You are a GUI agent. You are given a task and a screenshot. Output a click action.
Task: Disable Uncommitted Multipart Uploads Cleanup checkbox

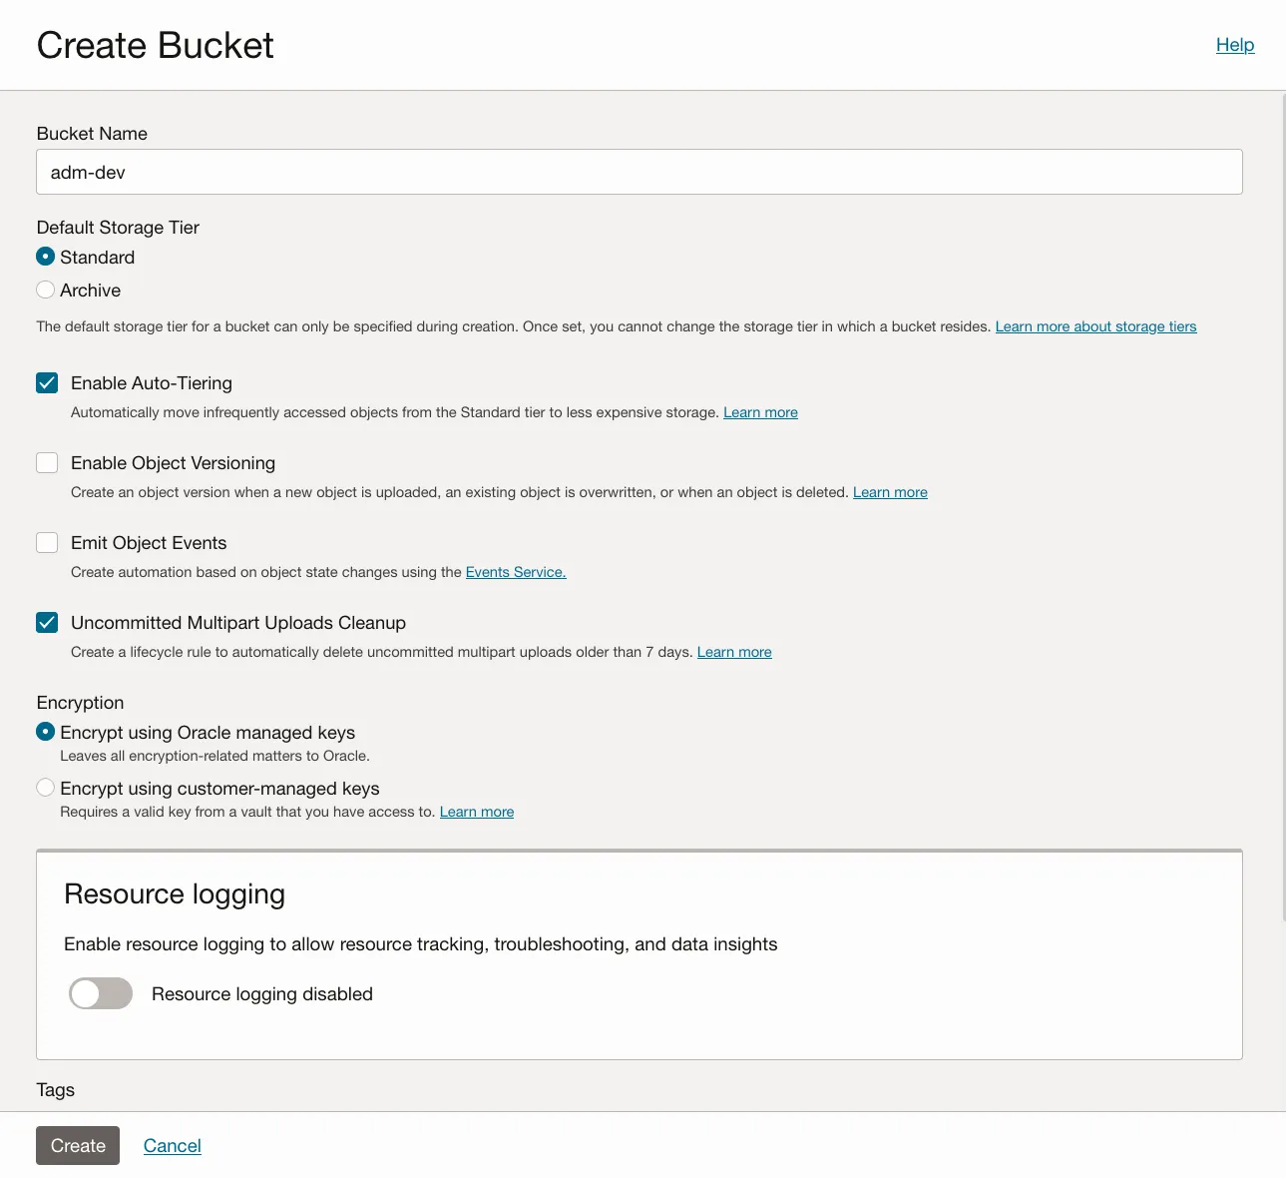(x=47, y=623)
